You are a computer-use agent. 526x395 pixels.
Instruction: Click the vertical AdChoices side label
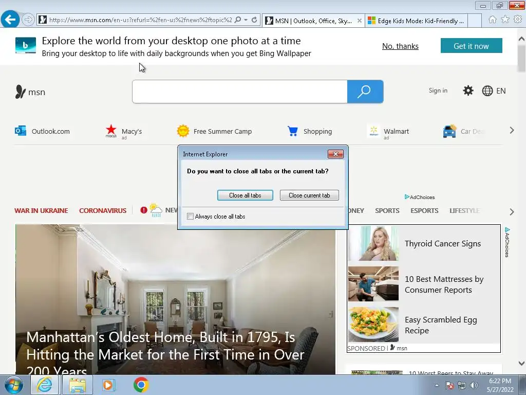coord(507,242)
